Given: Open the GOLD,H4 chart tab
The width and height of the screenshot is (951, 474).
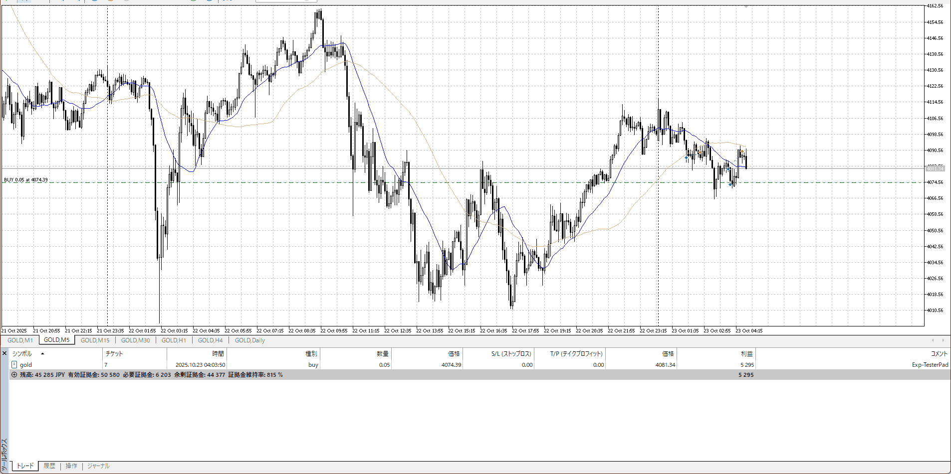Looking at the screenshot, I should click(210, 340).
